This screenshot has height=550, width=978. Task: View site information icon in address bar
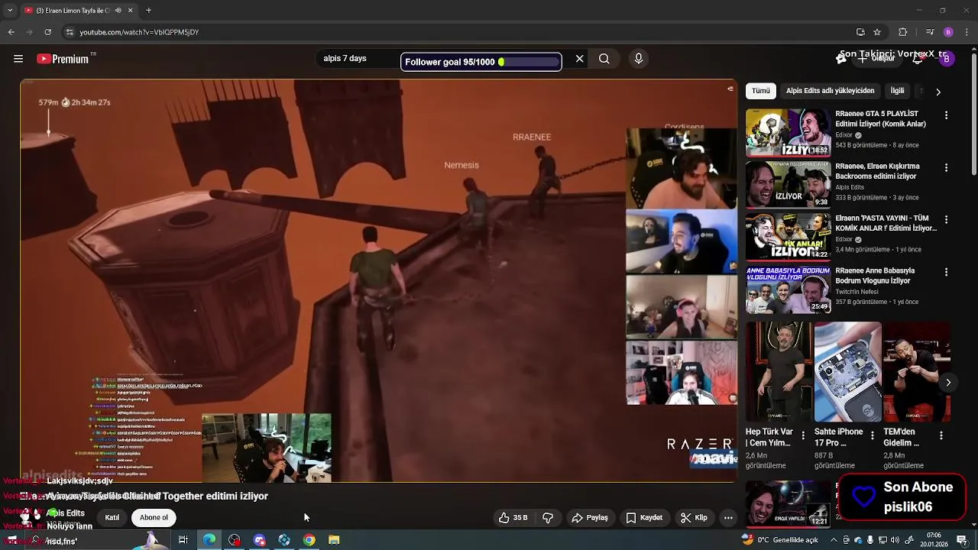click(70, 32)
